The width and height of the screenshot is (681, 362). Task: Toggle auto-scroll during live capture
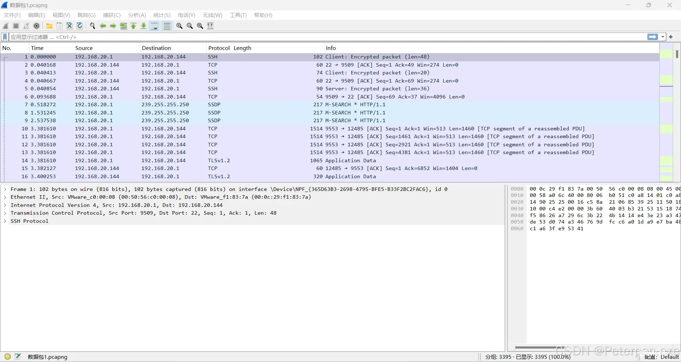154,26
